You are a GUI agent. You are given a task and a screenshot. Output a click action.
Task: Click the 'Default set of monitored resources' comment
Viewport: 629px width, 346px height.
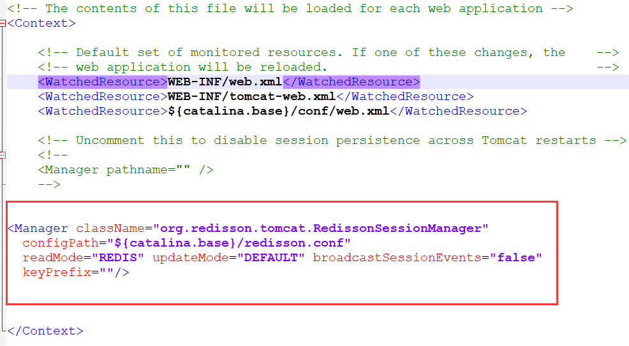coord(329,52)
